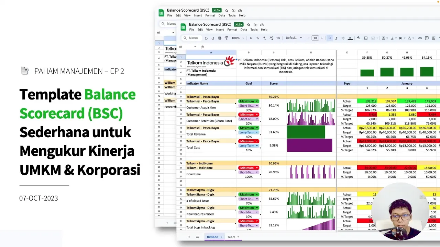The image size is (440, 247).
Task: Toggle strikethrough formatting
Action: (x=343, y=38)
